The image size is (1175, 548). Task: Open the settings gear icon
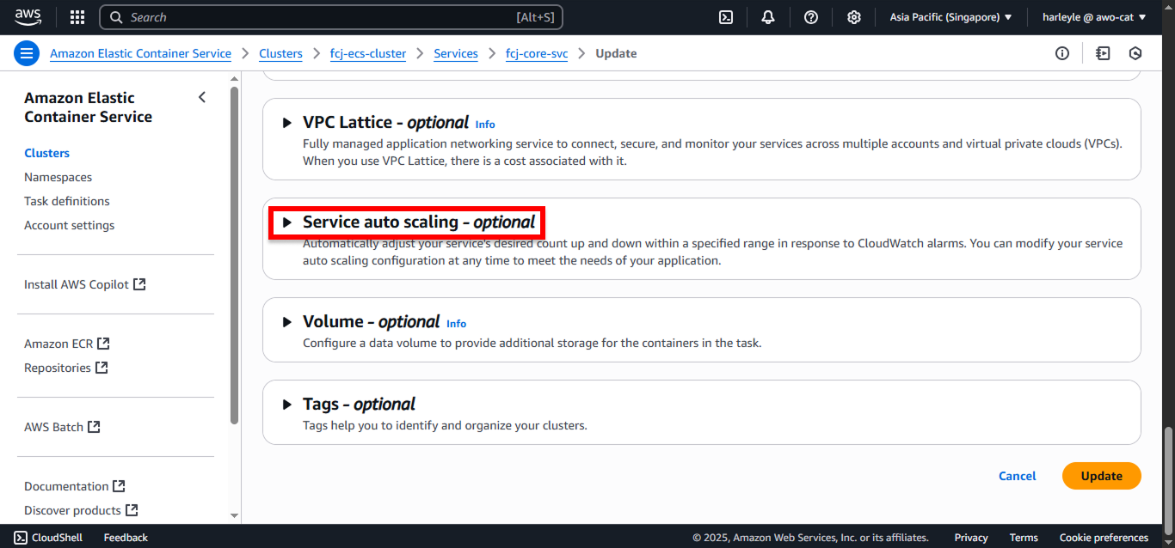pyautogui.click(x=854, y=17)
